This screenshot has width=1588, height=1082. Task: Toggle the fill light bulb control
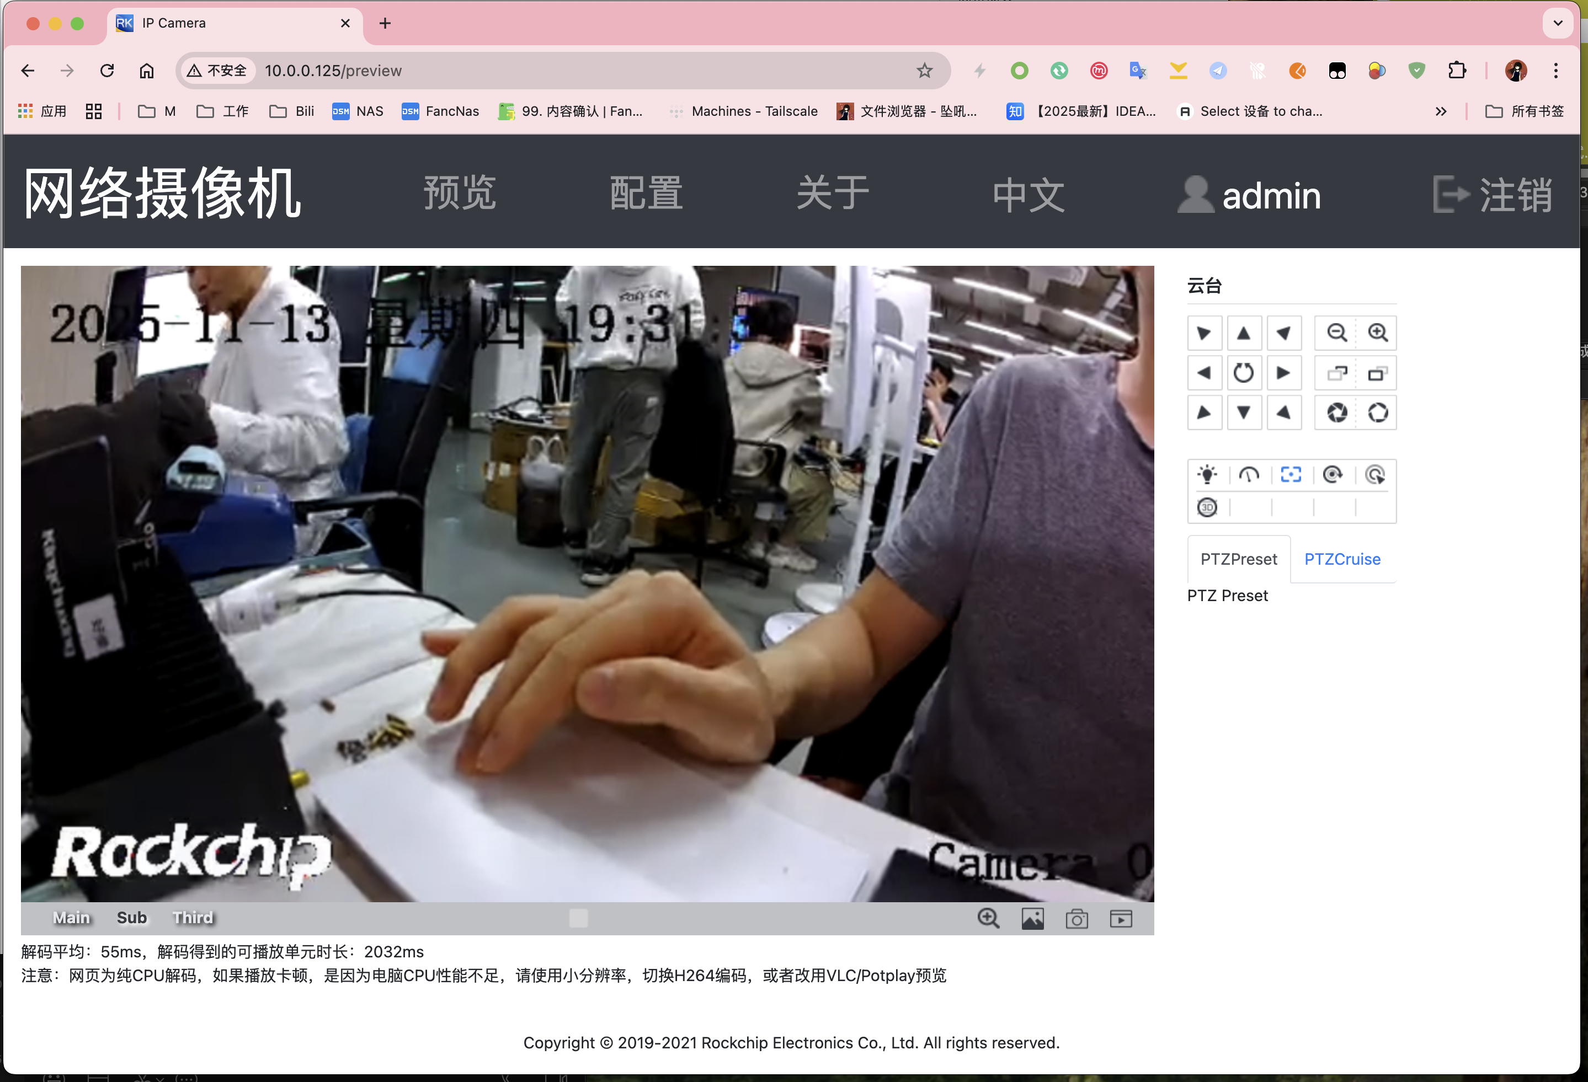tap(1207, 475)
